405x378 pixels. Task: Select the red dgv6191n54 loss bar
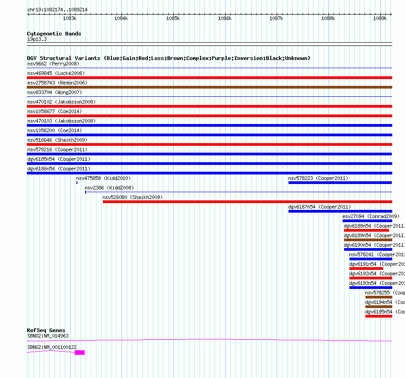coord(366,269)
